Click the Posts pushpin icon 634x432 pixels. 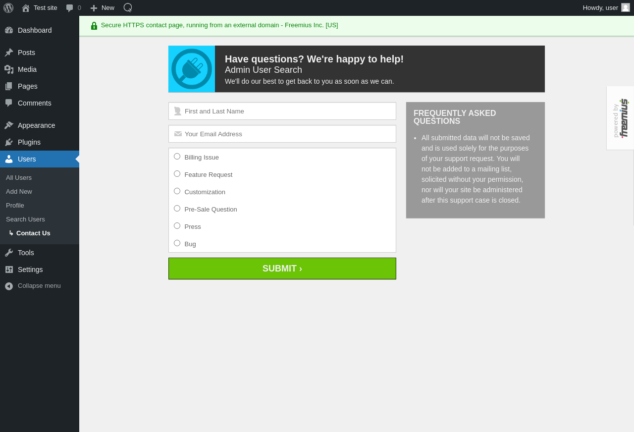click(x=9, y=53)
